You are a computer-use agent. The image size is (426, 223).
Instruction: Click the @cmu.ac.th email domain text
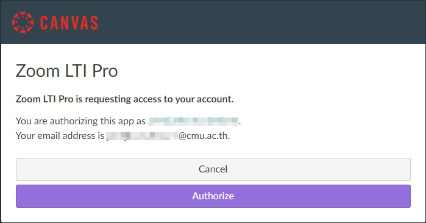[204, 135]
